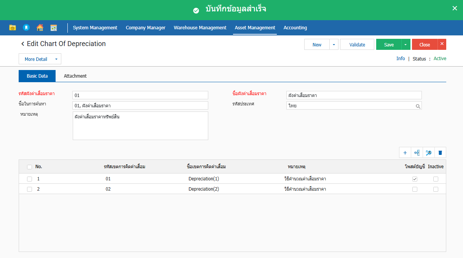Screen dimensions: 463x258
Task: Go to the home house icon
Action: pyautogui.click(x=40, y=28)
